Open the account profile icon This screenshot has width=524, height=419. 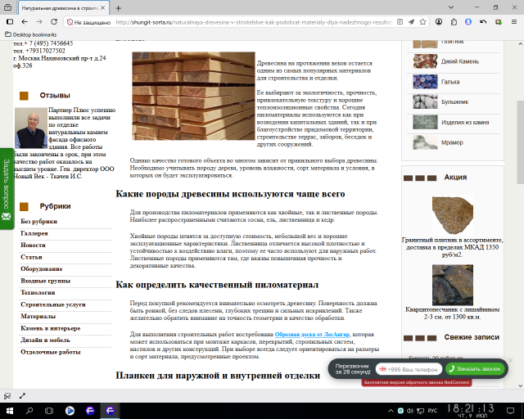[439, 22]
